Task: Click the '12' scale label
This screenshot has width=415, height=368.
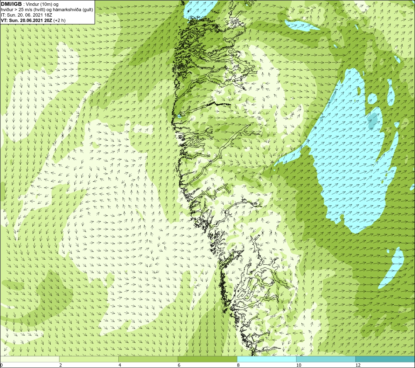Action: tap(358, 365)
